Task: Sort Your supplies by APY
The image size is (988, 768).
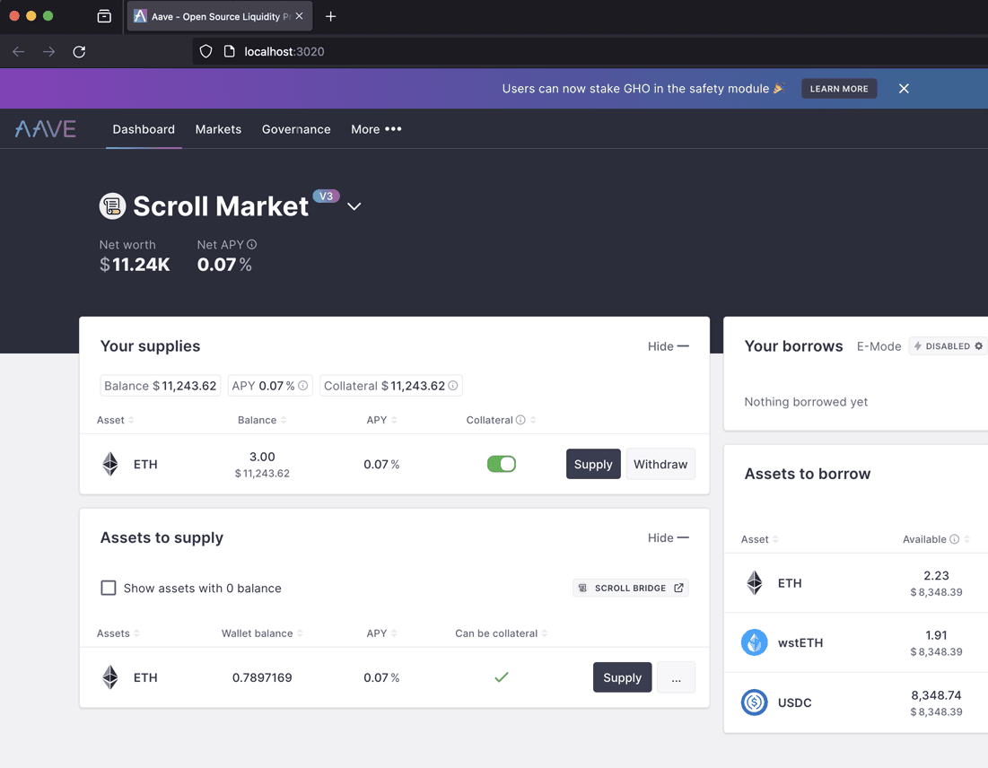Action: (x=382, y=420)
